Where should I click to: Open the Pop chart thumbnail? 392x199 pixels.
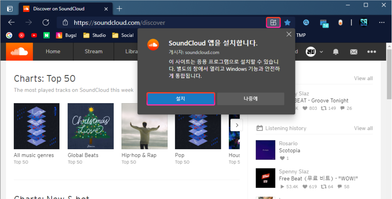click(198, 132)
